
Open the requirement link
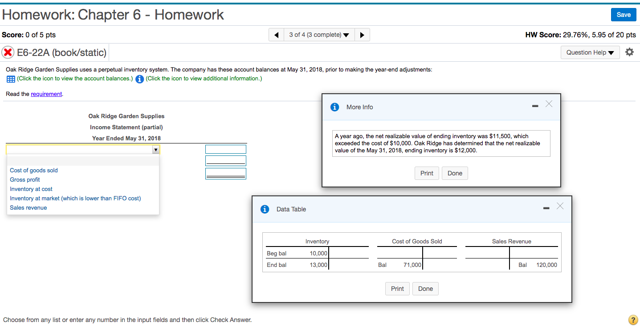click(x=46, y=94)
